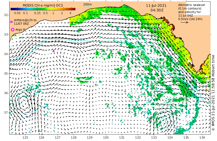Viewport: 217px width, 141px height.
Task: Select the magenta marker near 124.4E 36.4S
Action: click(15, 100)
